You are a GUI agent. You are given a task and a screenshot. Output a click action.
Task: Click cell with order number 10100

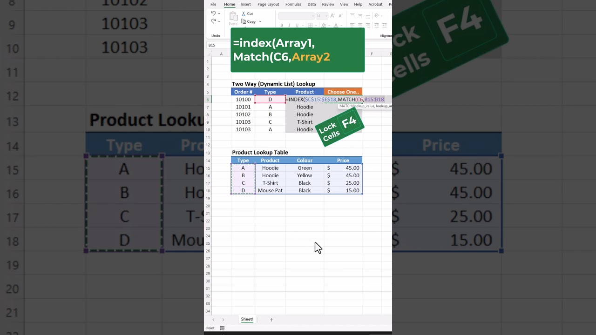(243, 100)
